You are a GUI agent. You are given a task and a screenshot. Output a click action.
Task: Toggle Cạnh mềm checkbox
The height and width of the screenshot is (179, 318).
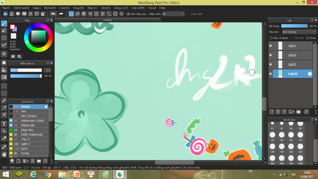tap(189, 14)
